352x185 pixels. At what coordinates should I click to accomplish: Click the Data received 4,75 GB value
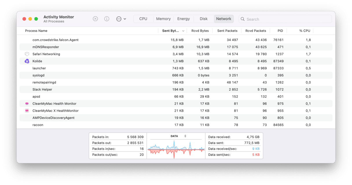click(253, 137)
